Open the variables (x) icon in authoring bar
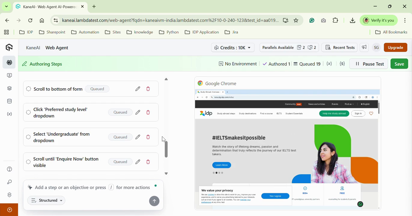The image size is (412, 216). coord(329,64)
